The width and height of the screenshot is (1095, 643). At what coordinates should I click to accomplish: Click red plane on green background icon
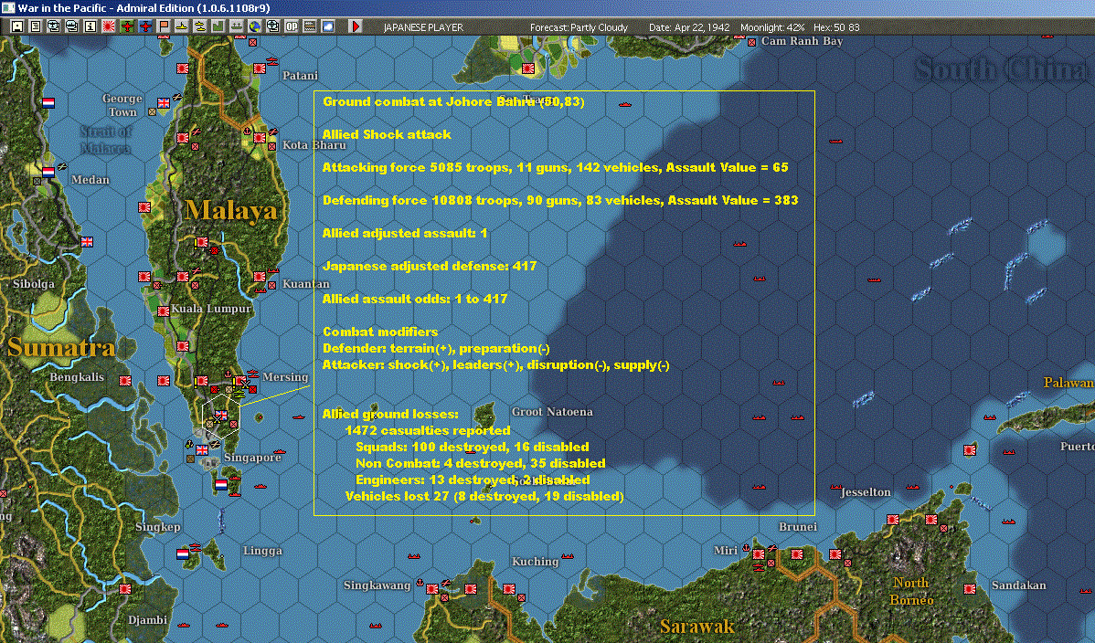(x=126, y=26)
